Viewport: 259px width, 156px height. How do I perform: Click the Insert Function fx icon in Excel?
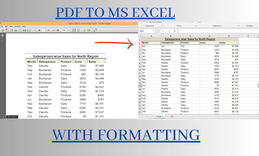[174, 31]
